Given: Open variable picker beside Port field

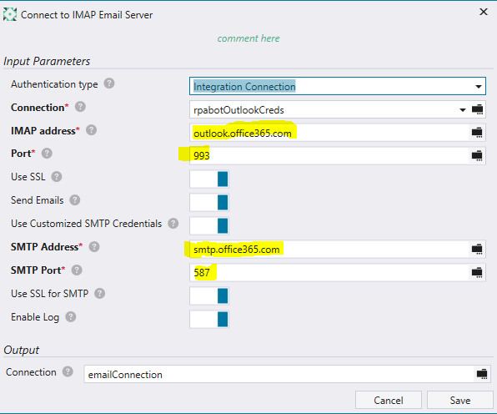Looking at the screenshot, I should click(477, 156).
